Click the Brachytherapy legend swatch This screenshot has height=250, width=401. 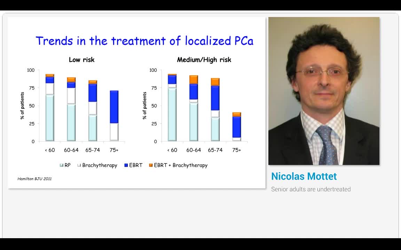79,165
